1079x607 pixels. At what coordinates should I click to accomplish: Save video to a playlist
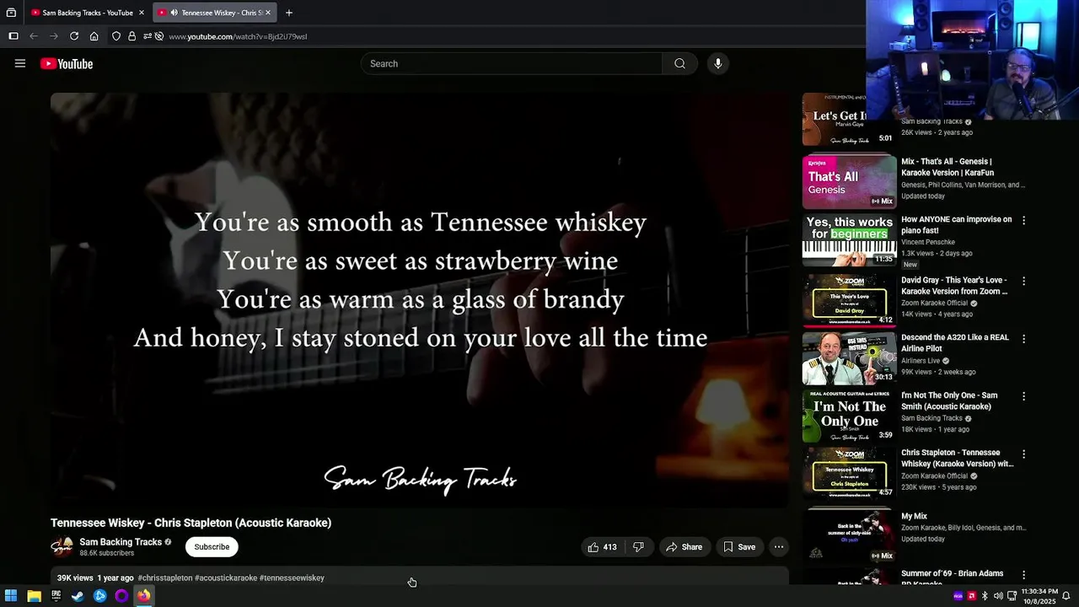point(739,547)
